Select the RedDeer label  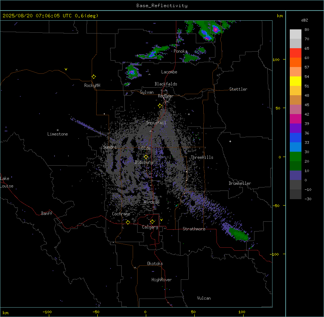pos(165,96)
